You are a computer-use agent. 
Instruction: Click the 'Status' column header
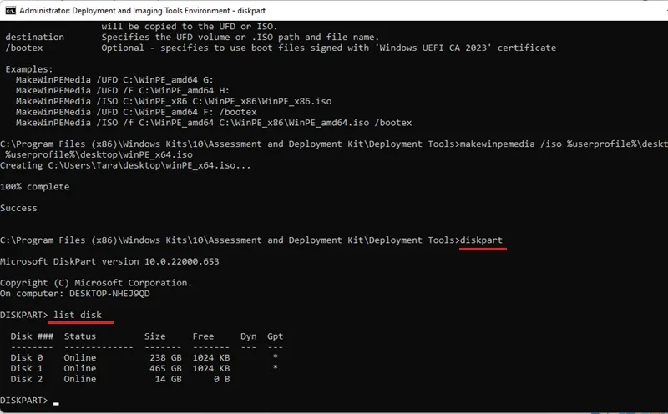pyautogui.click(x=80, y=336)
